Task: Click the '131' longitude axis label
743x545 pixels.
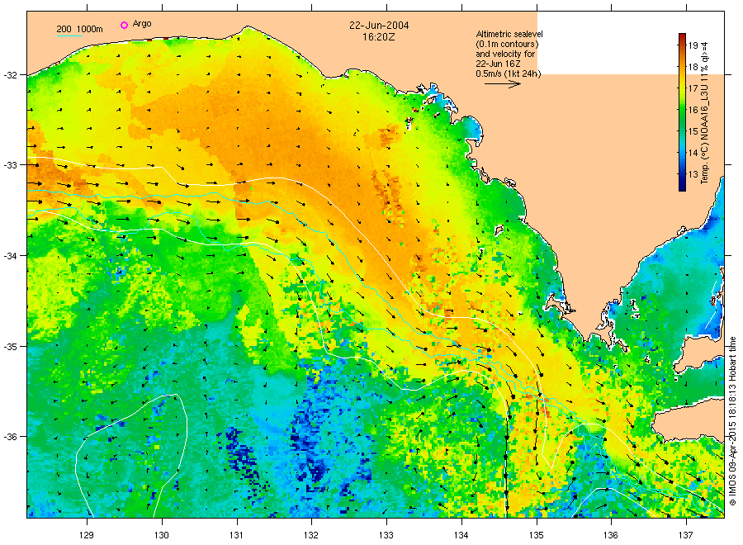Action: coord(236,535)
